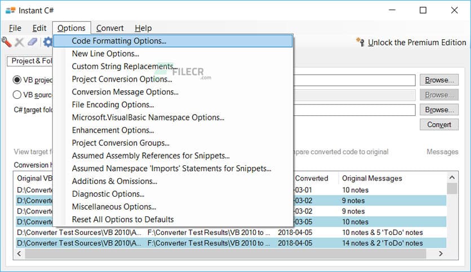Click Unlock the Premium Edition link
The width and height of the screenshot is (471, 272).
pyautogui.click(x=417, y=43)
